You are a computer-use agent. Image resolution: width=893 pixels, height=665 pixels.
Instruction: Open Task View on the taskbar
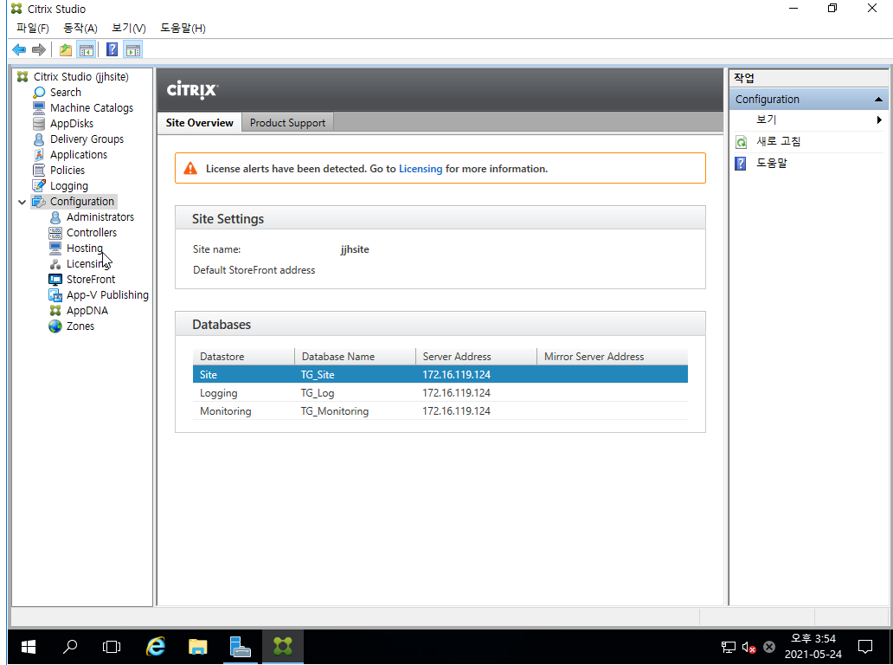(112, 647)
